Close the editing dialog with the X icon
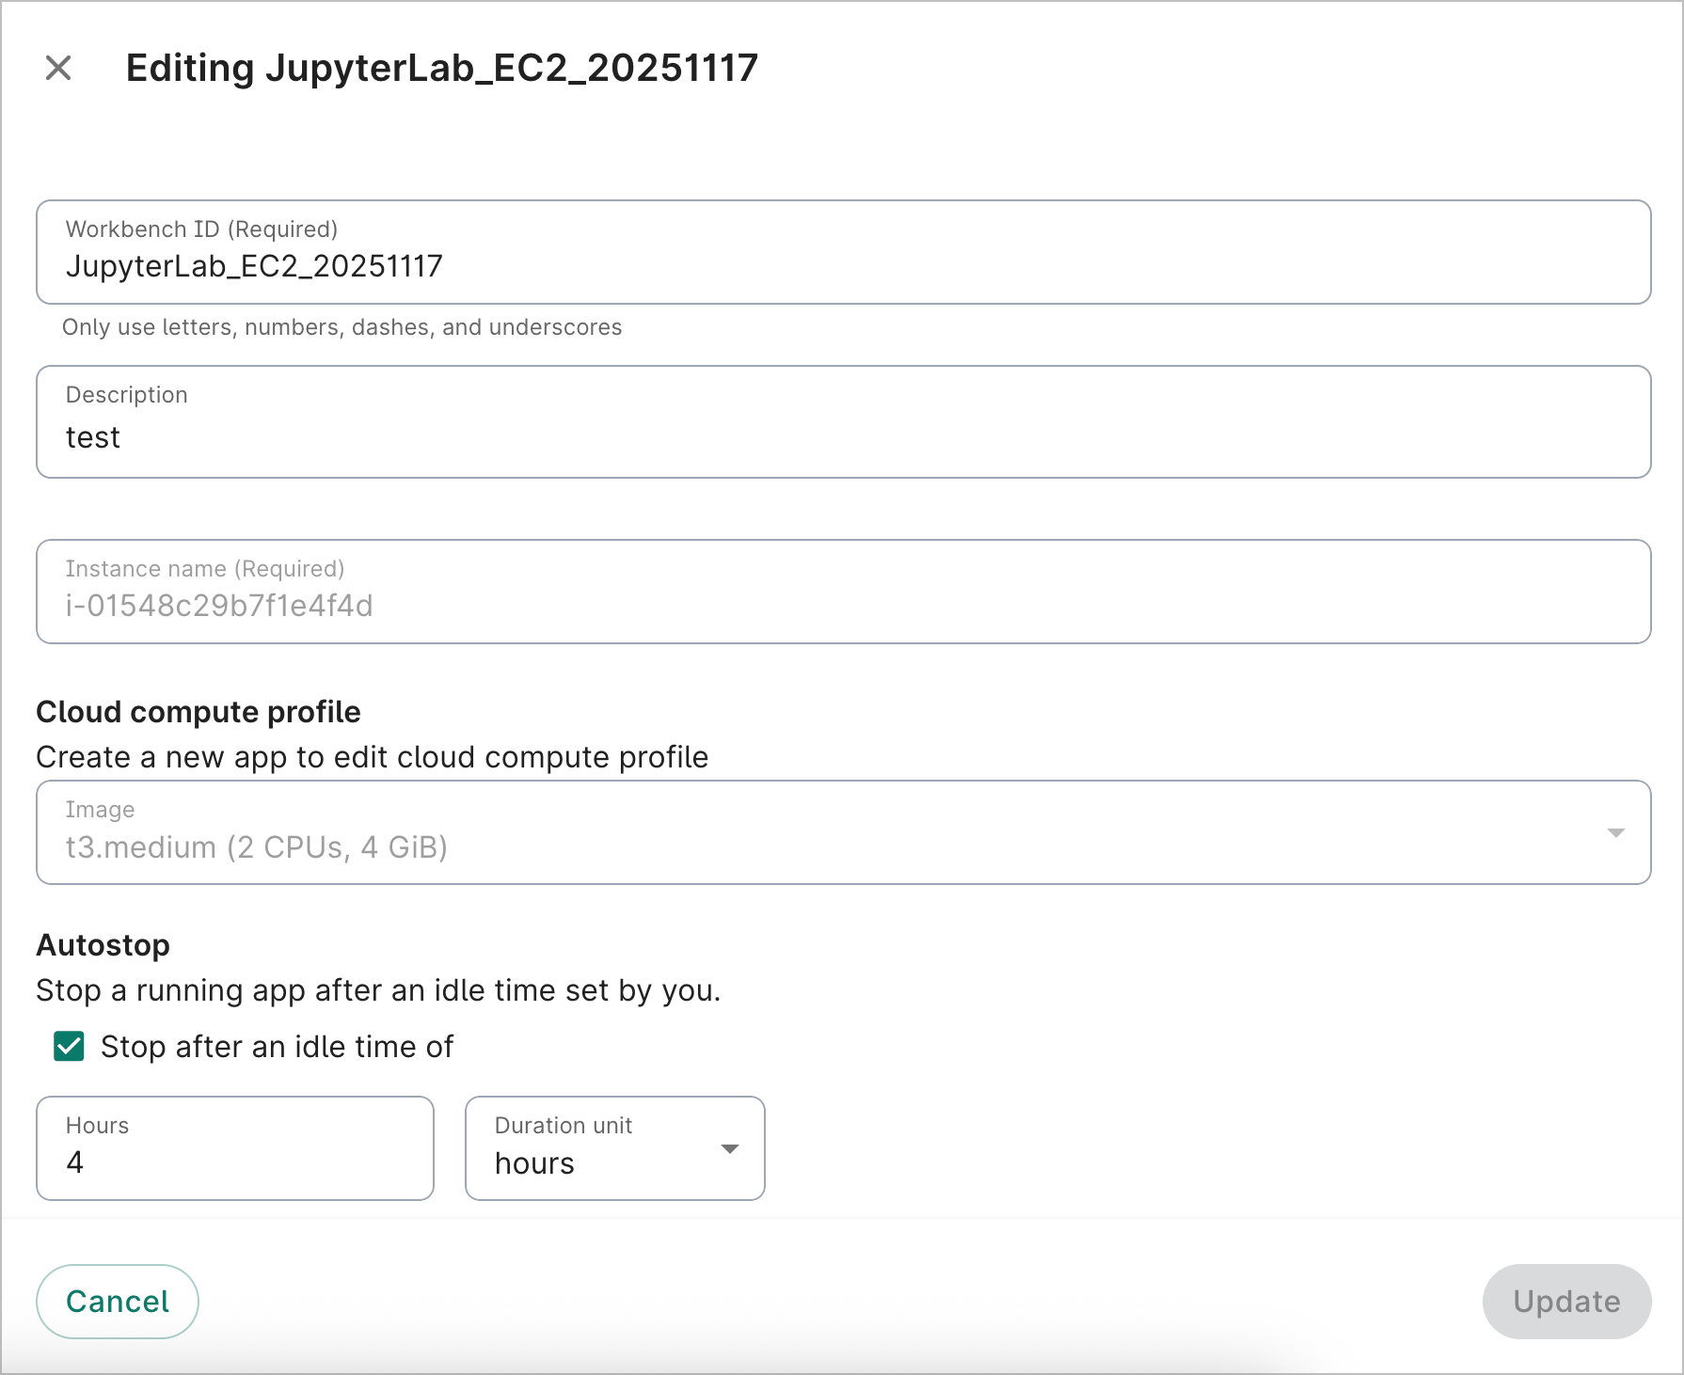Viewport: 1684px width, 1375px height. tap(58, 68)
